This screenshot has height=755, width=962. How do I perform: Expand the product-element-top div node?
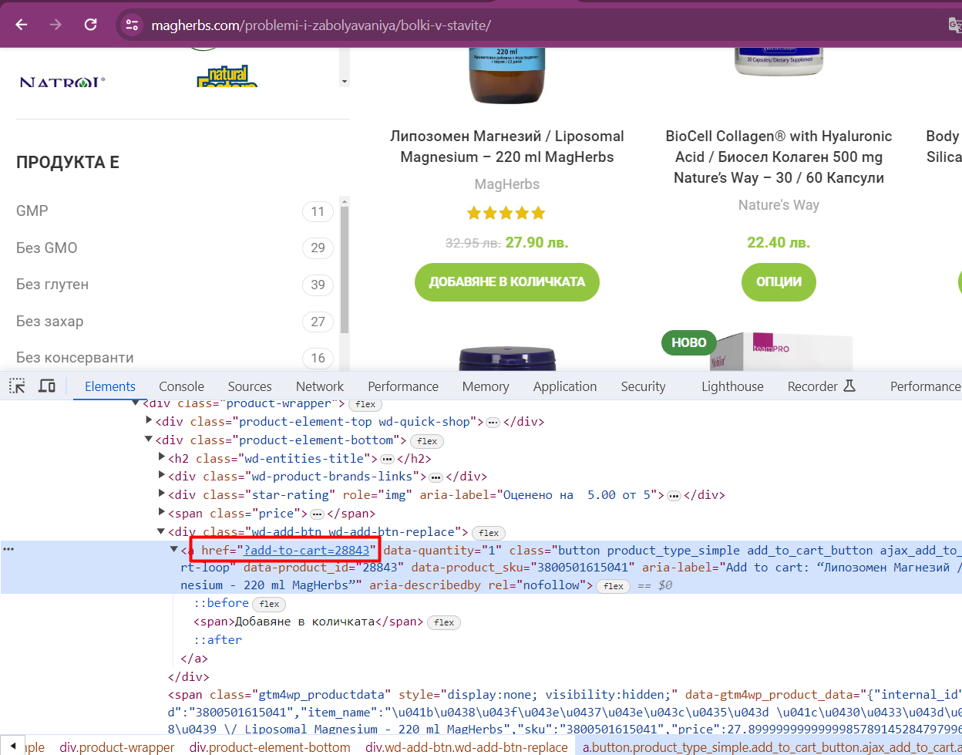(x=149, y=421)
